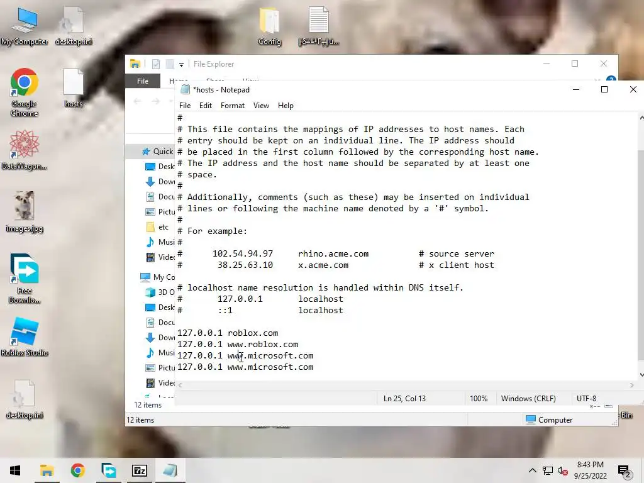Open Windows Start menu
This screenshot has height=483, width=644.
15,470
